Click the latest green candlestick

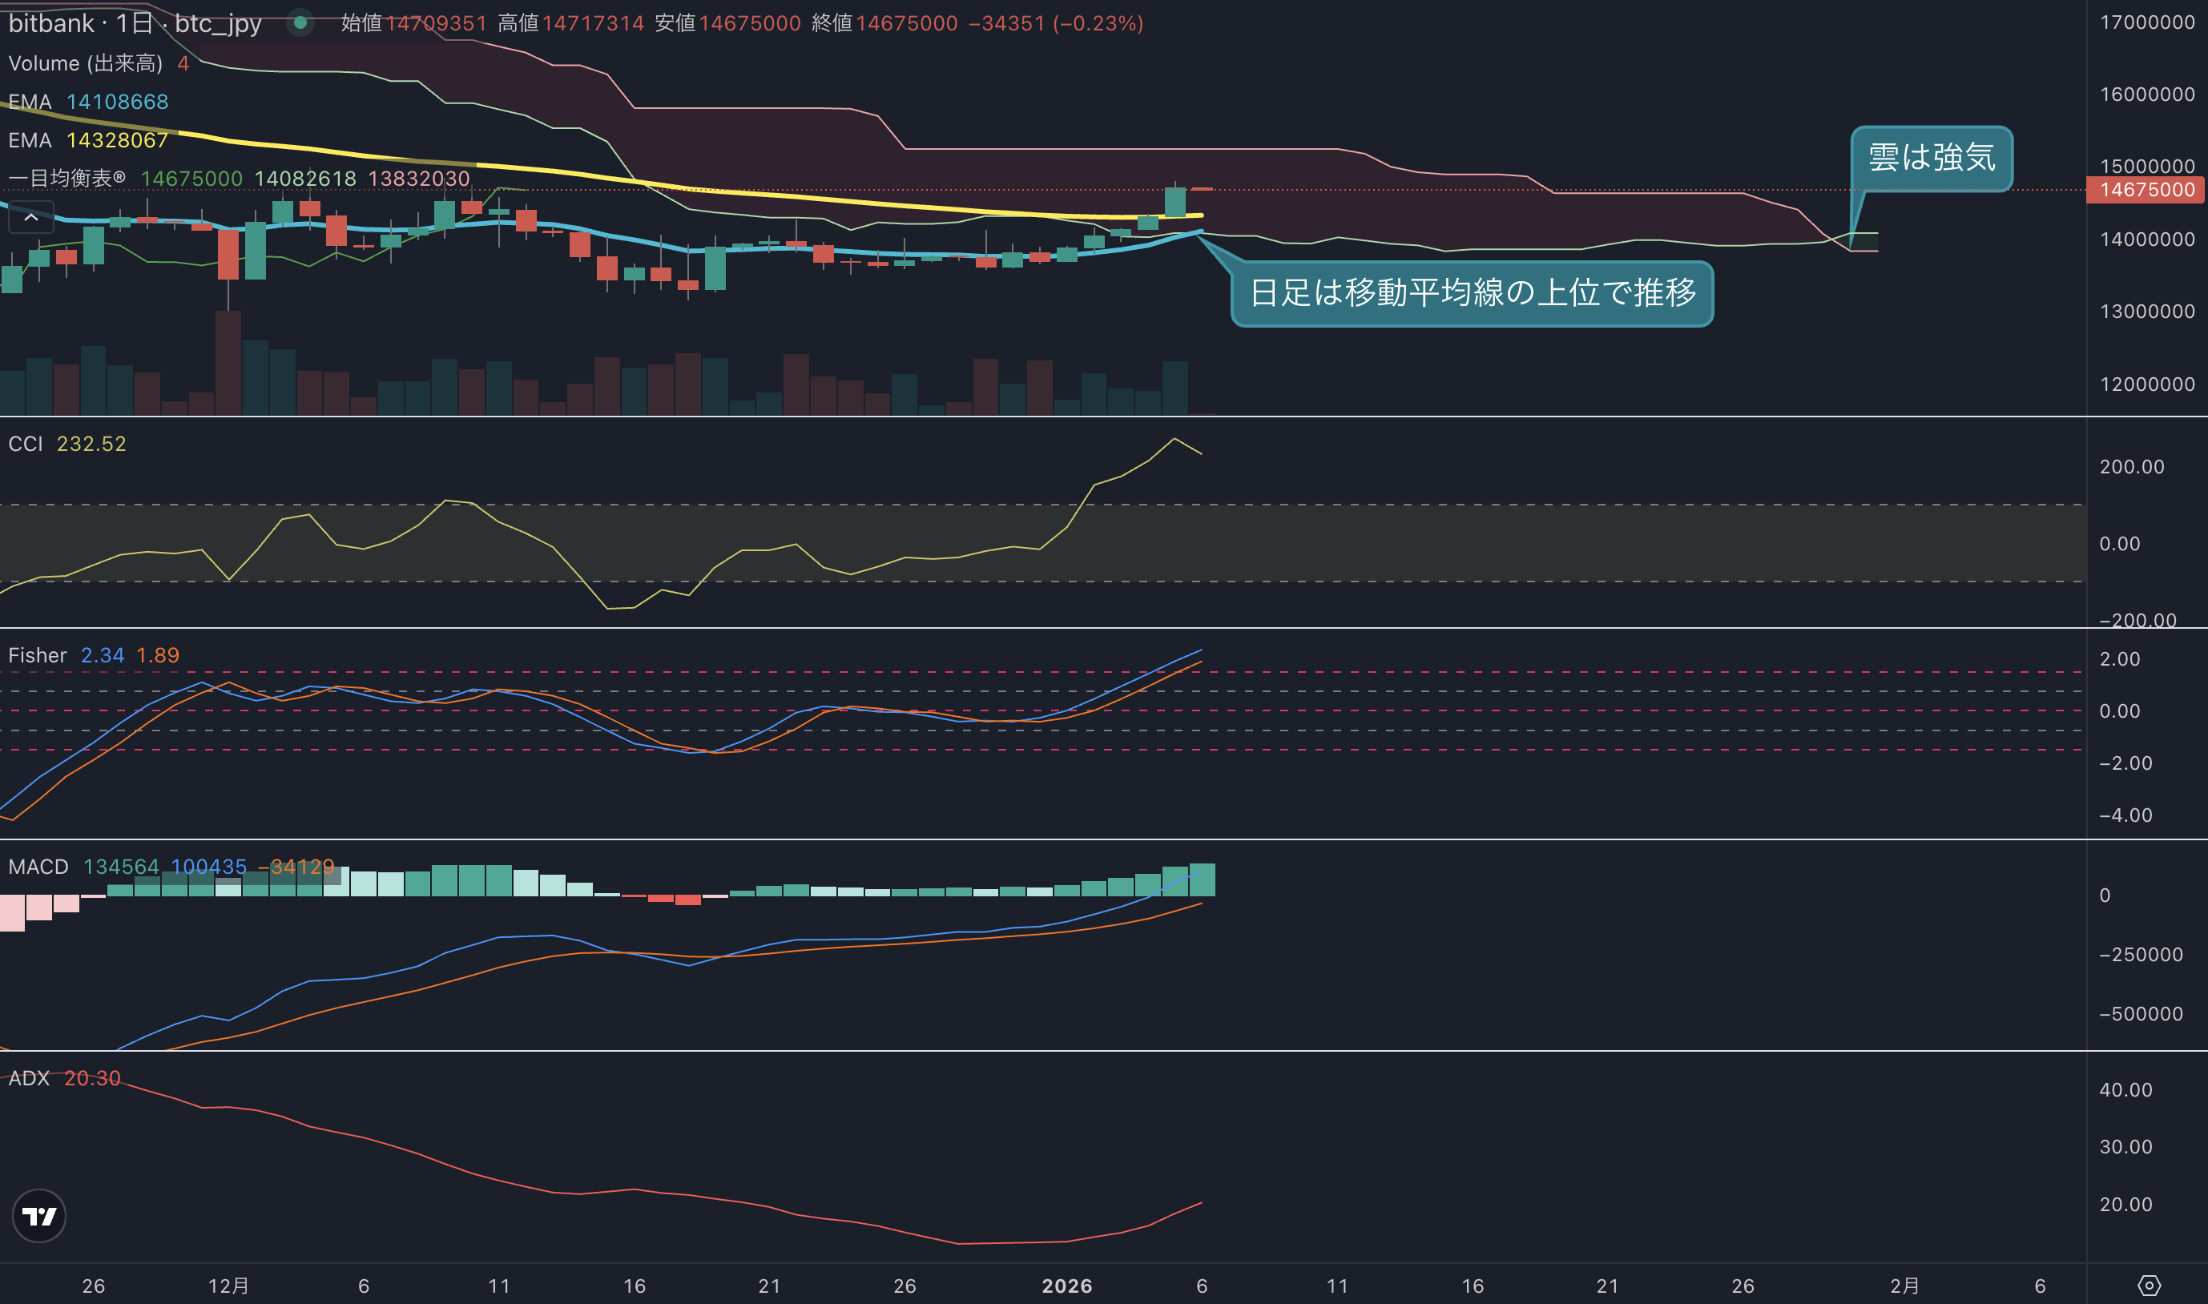pos(1175,201)
